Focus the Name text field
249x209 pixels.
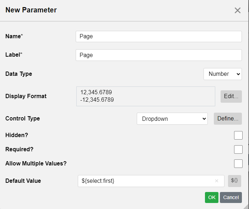click(159, 36)
